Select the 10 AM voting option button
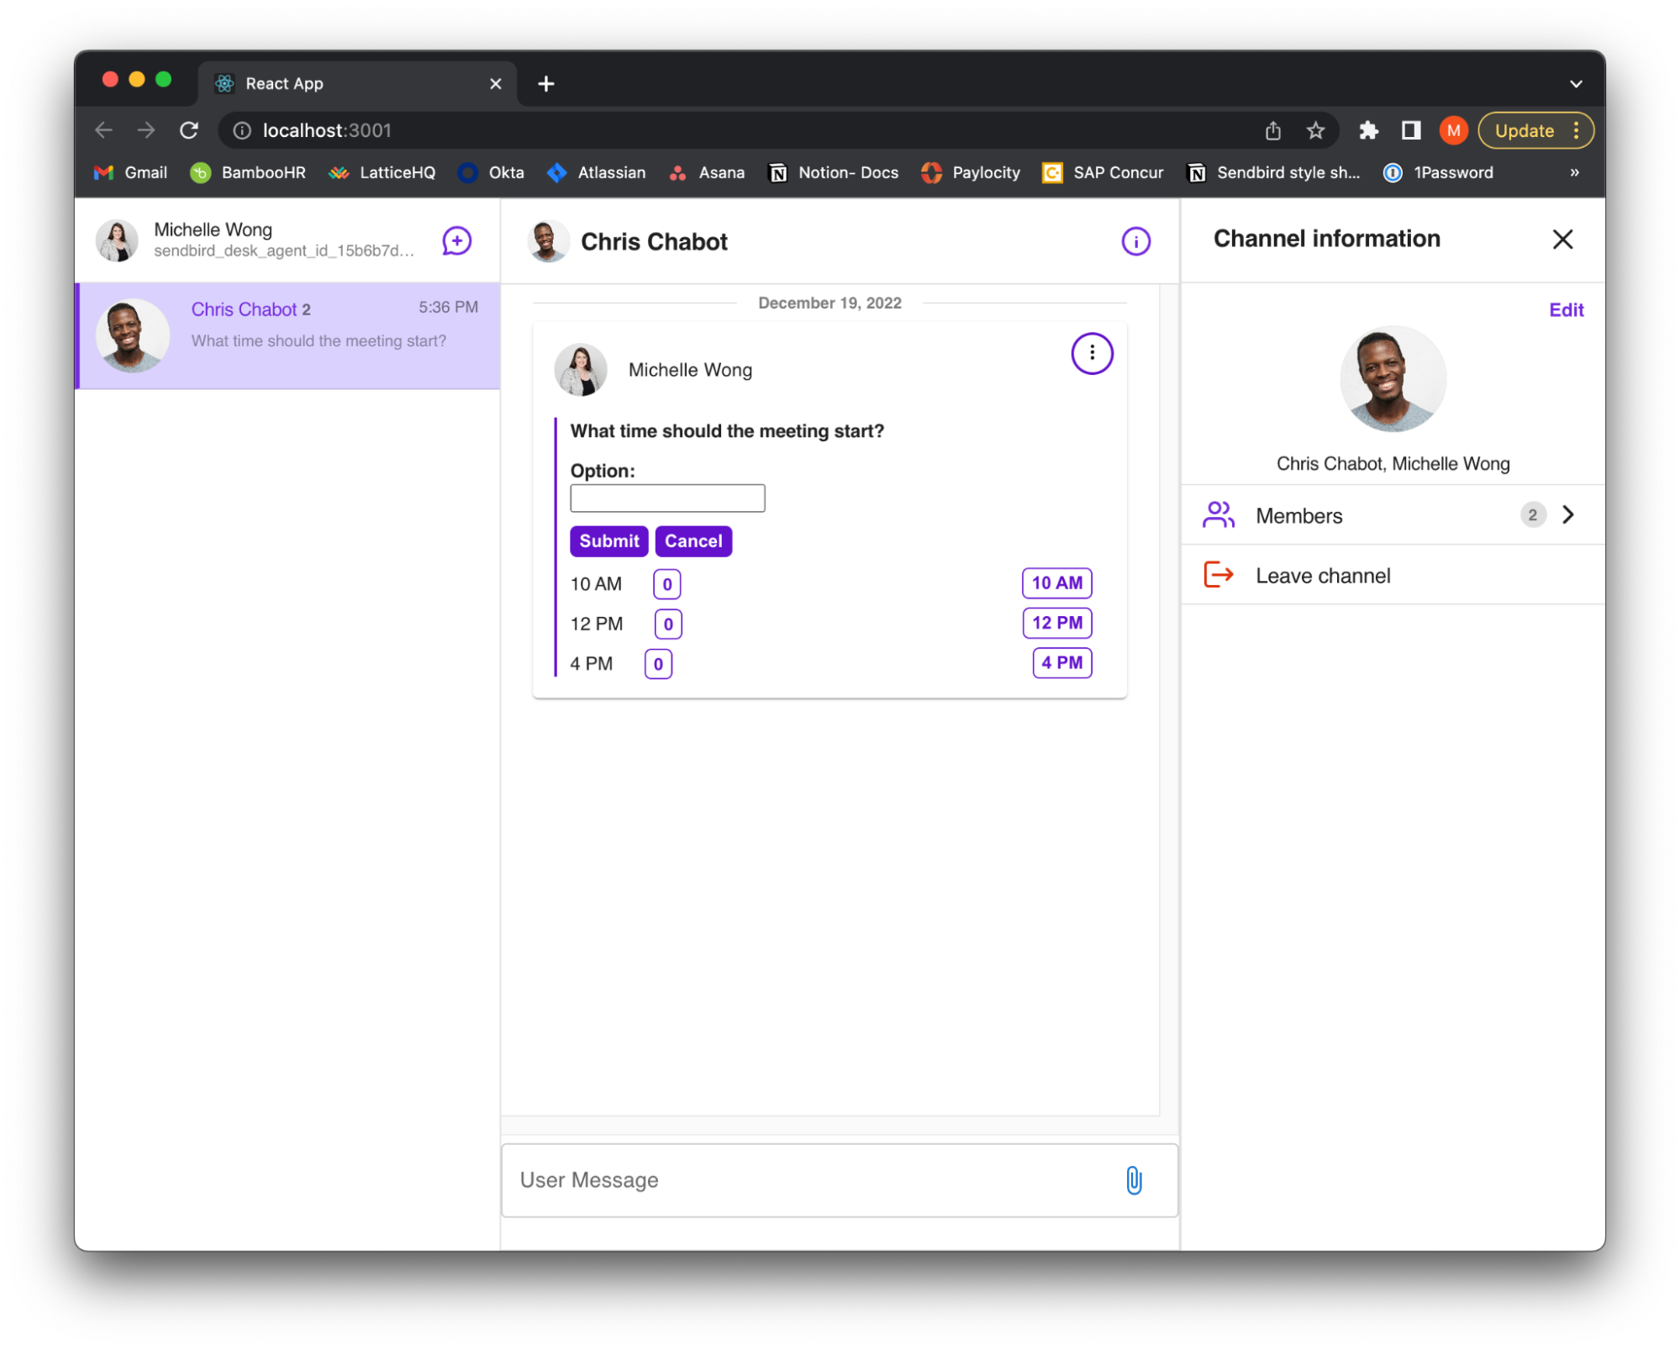Image resolution: width=1680 pixels, height=1350 pixels. [1056, 582]
